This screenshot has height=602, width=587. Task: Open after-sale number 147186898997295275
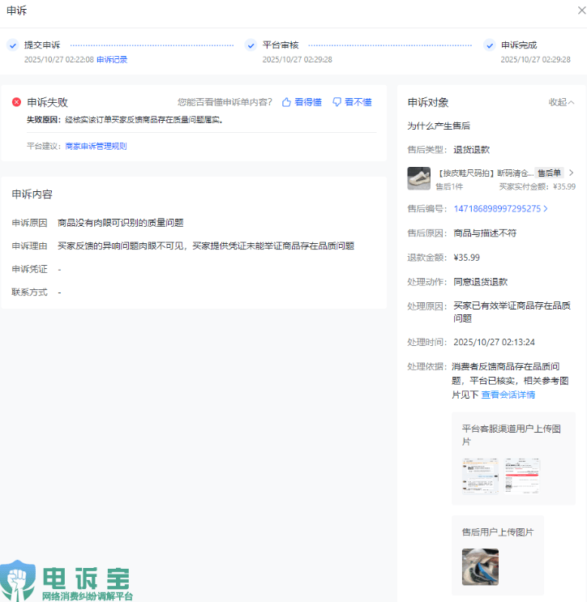click(x=496, y=208)
